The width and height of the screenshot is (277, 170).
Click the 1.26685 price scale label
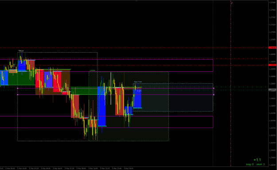[272, 150]
